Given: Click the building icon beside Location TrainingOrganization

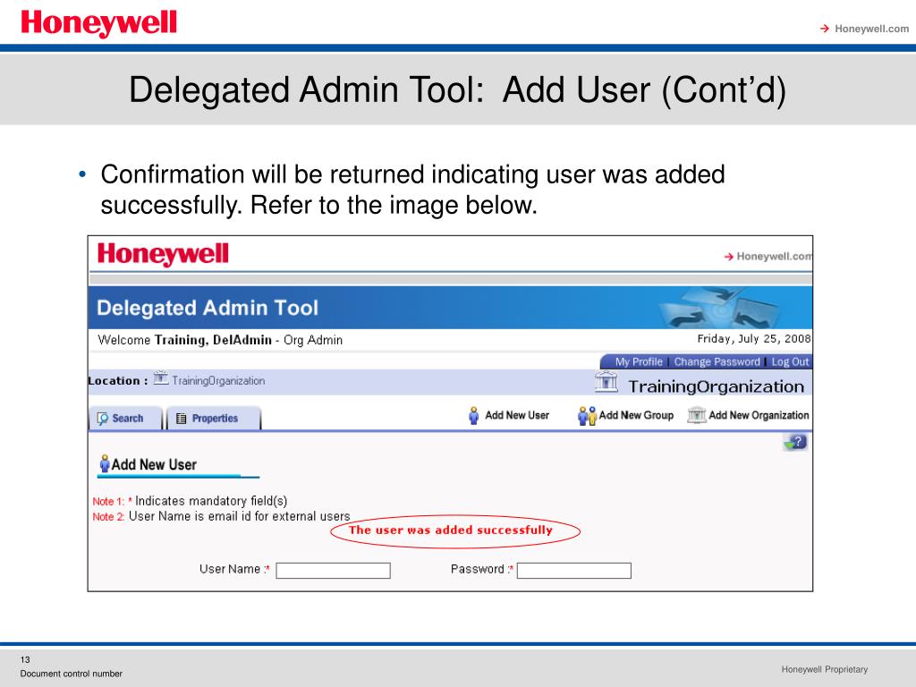Looking at the screenshot, I should [161, 378].
